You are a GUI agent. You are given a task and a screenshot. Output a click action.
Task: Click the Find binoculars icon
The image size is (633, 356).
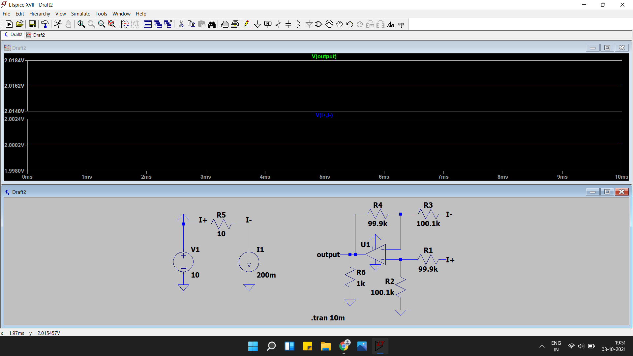click(212, 24)
